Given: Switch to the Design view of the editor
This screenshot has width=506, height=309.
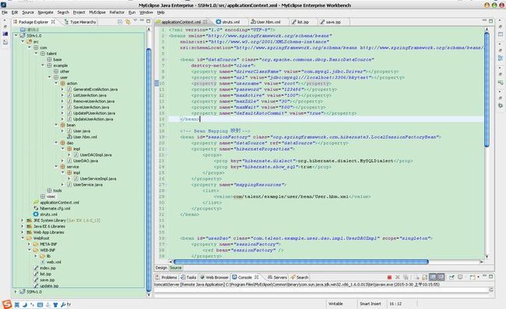Looking at the screenshot, I should point(161,268).
